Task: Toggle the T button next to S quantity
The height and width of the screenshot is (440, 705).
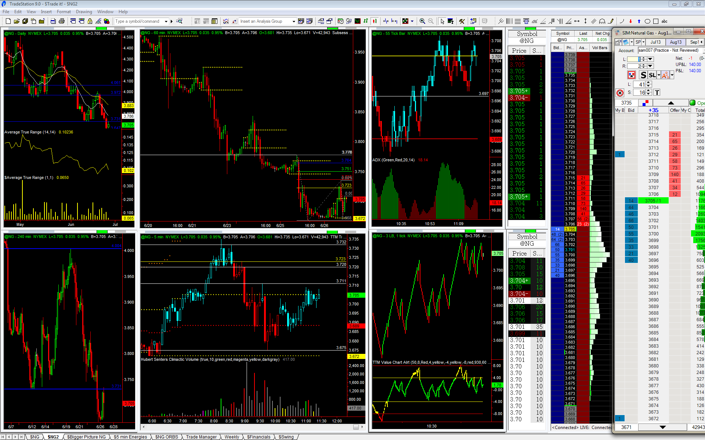Action: point(657,93)
